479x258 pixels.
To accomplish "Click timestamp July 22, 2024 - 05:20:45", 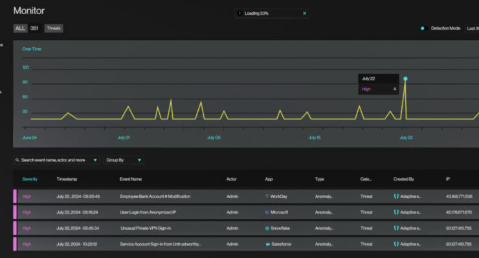I will (x=78, y=196).
